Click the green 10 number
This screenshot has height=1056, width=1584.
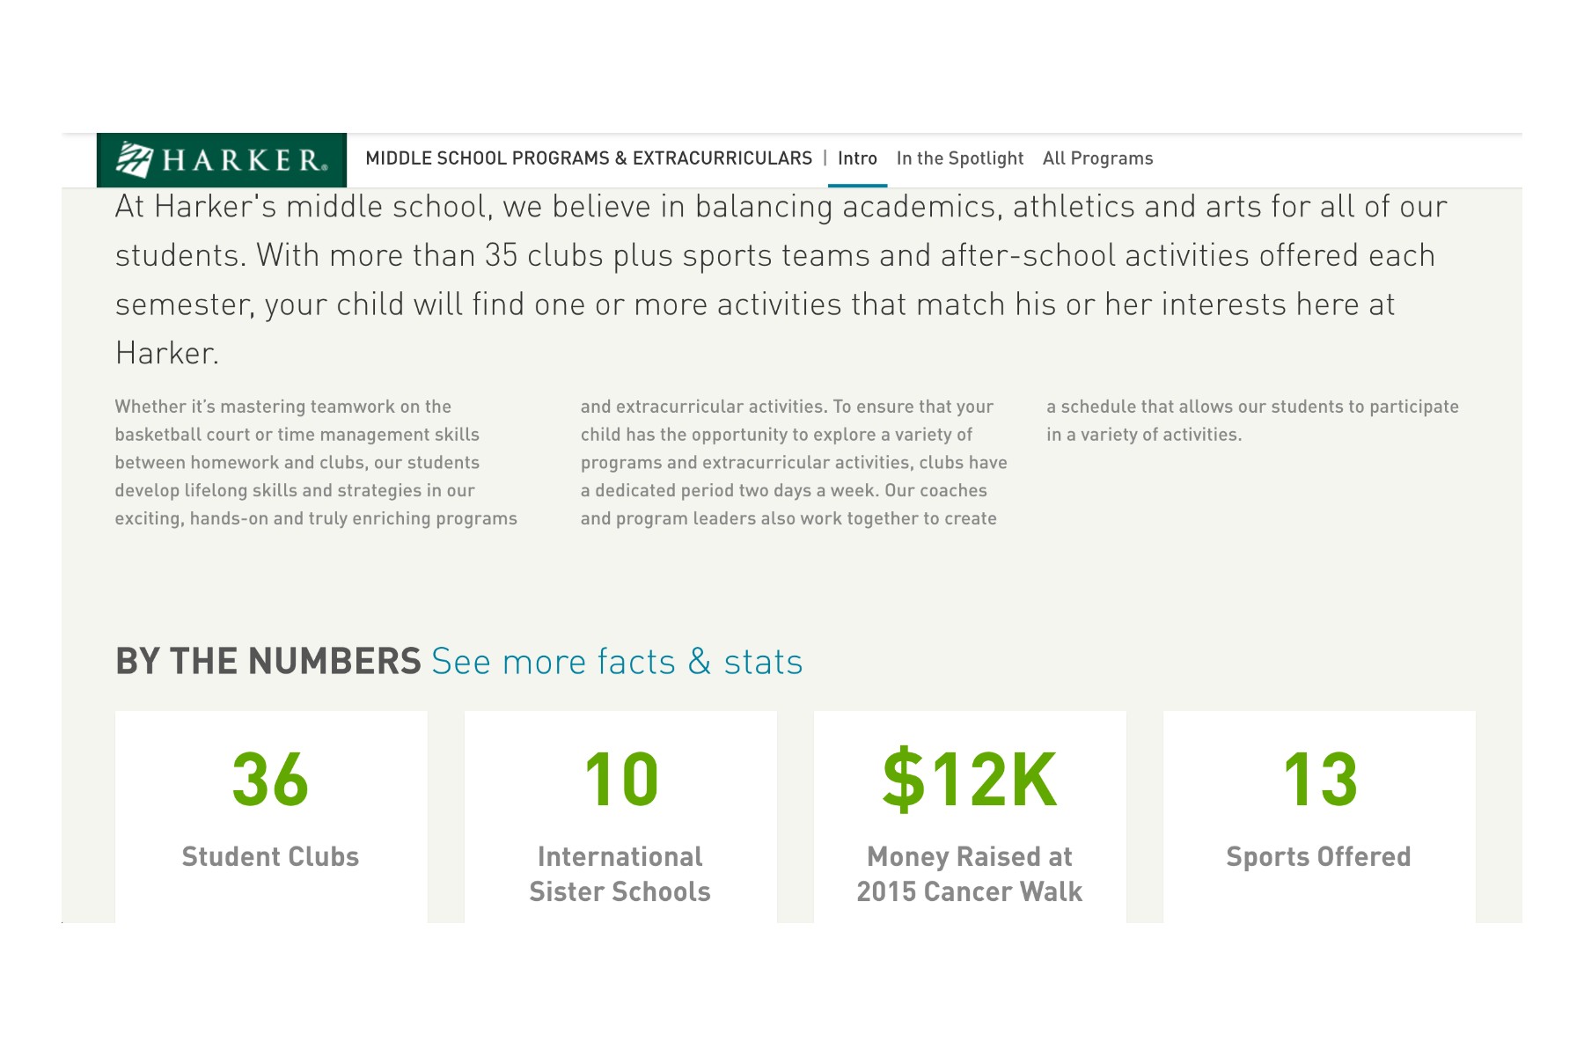621,780
